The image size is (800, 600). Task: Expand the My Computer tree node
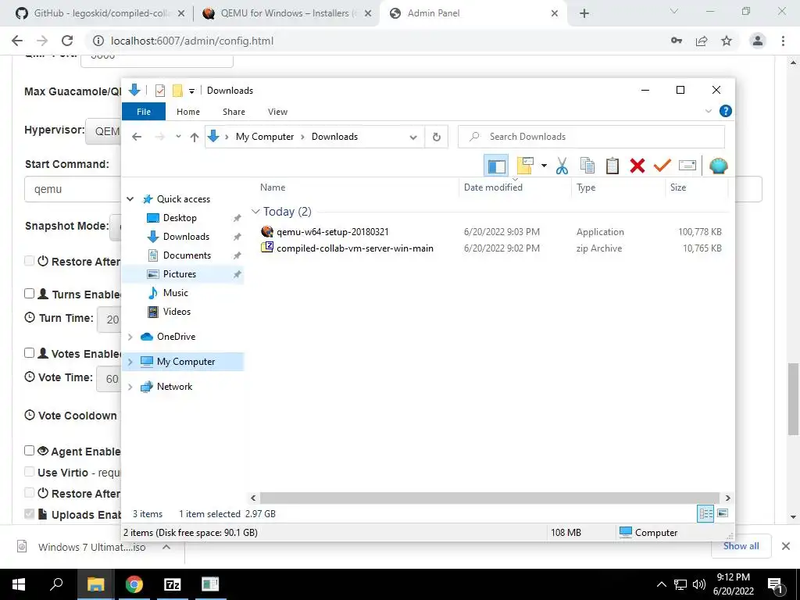[130, 362]
